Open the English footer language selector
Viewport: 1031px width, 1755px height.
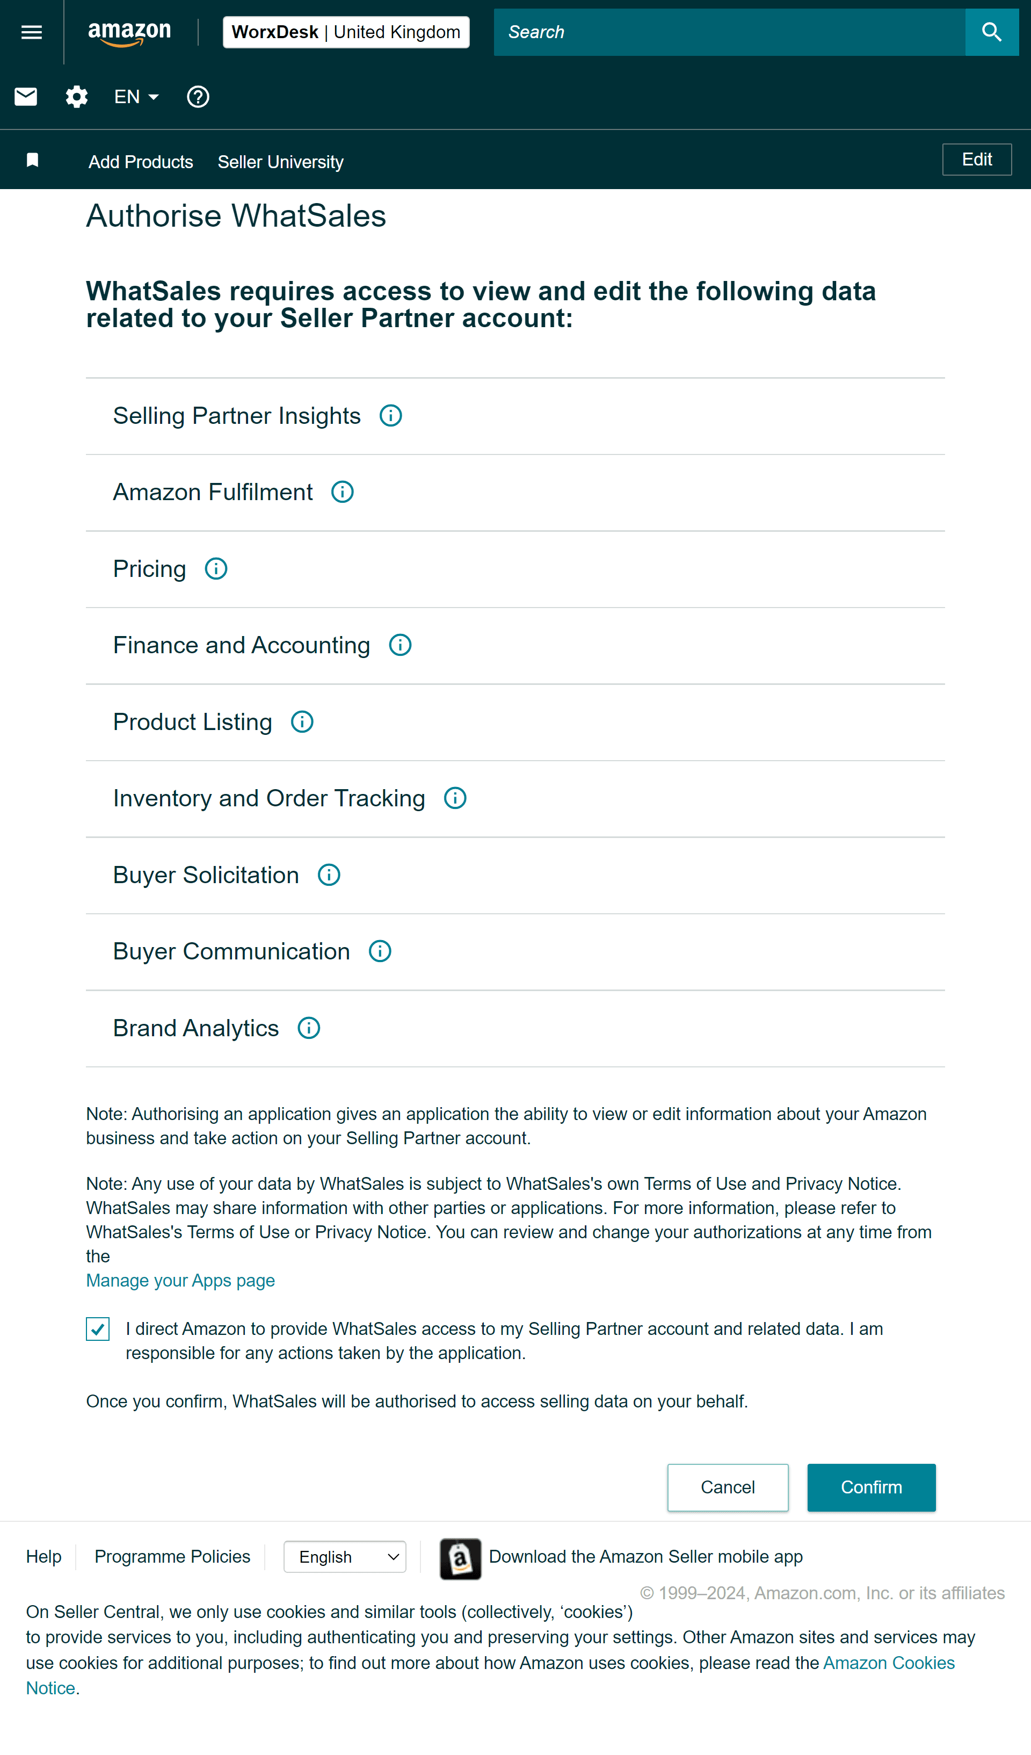(345, 1557)
